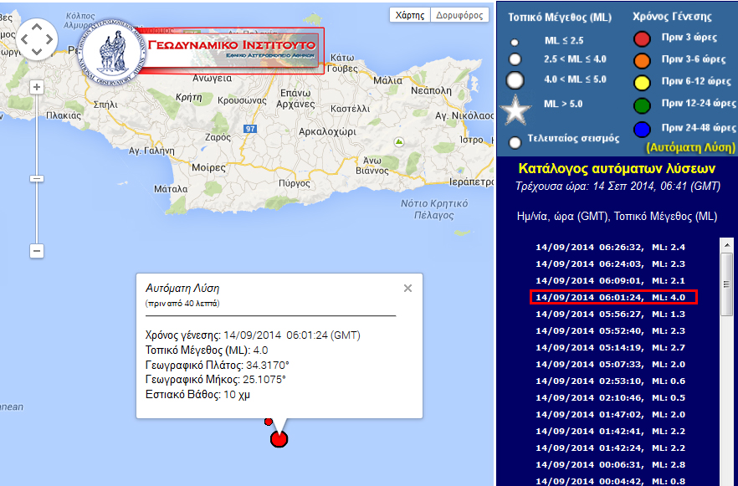Click the map pan navigation control
The width and height of the screenshot is (738, 486).
38,38
